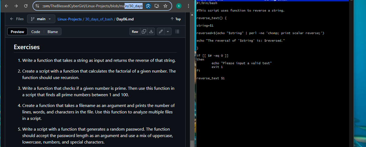The height and width of the screenshot is (147, 366).
Task: Edit this file with the pencil icon
Action: click(x=161, y=32)
